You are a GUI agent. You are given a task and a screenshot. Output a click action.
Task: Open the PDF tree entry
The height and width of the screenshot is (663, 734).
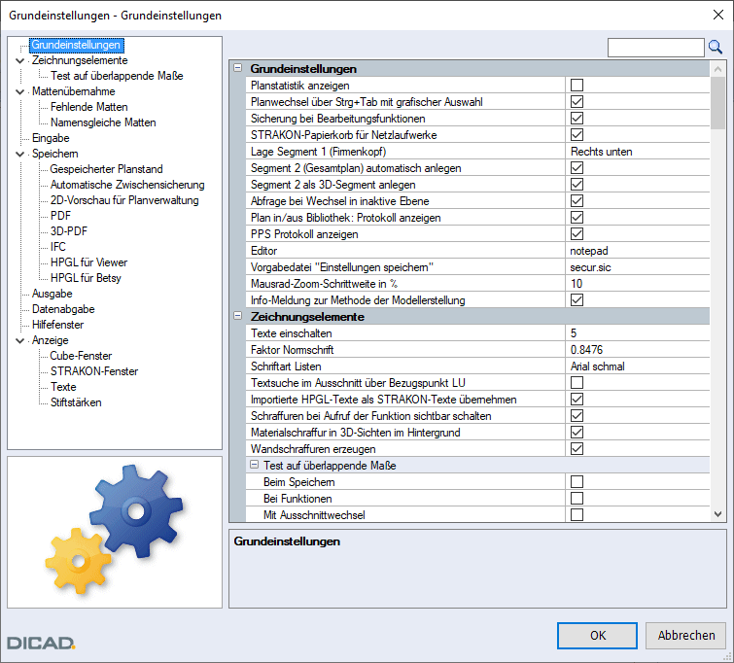tap(60, 216)
